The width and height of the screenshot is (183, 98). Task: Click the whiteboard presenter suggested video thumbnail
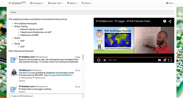[x=154, y=40]
